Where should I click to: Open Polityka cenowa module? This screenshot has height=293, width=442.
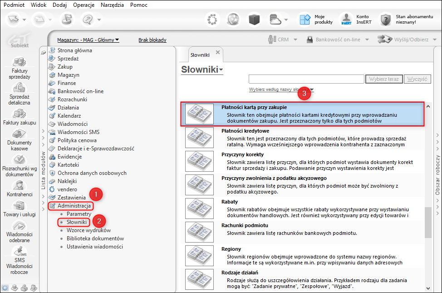tap(77, 140)
